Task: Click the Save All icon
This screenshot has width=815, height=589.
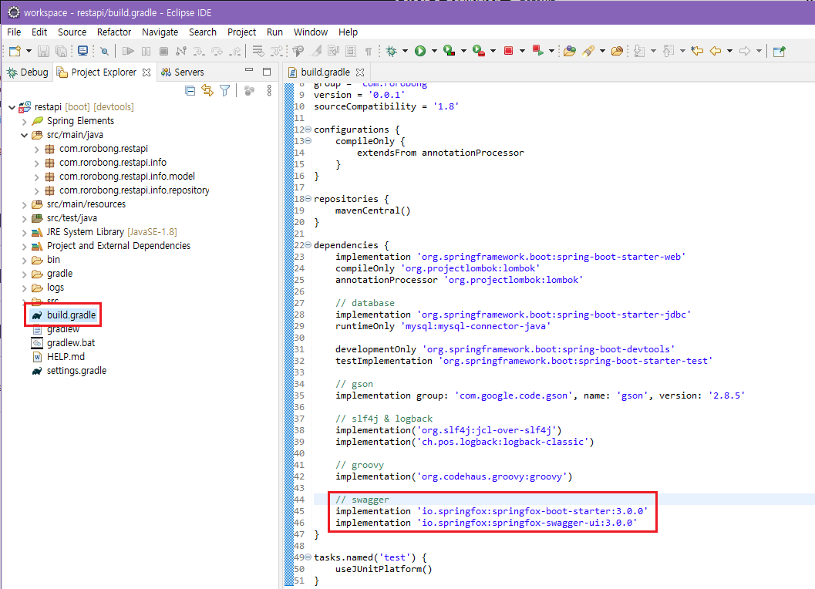Action: (x=62, y=51)
